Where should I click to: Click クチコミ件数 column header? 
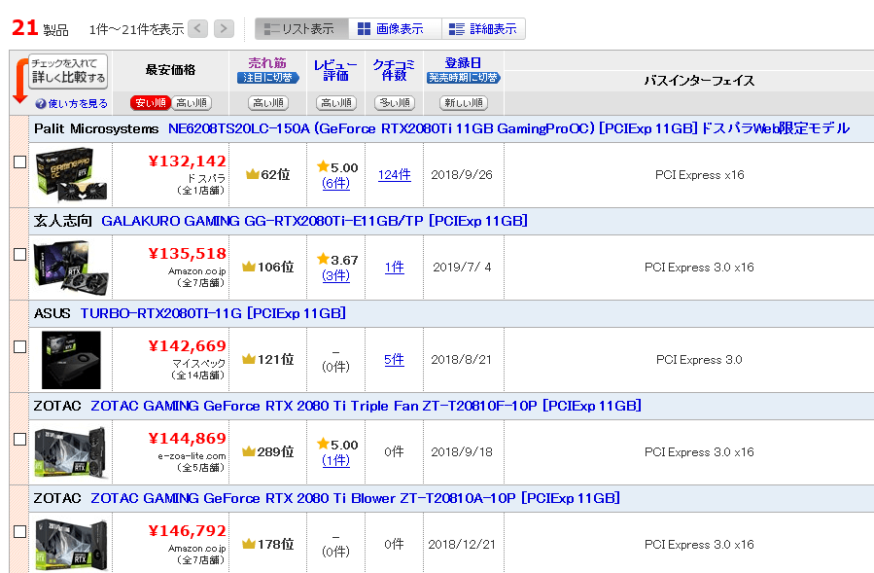[394, 70]
